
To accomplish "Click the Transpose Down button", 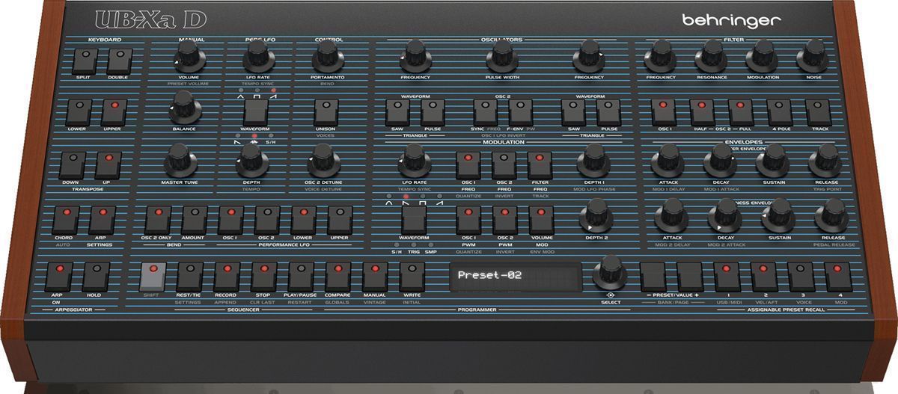I will point(73,166).
